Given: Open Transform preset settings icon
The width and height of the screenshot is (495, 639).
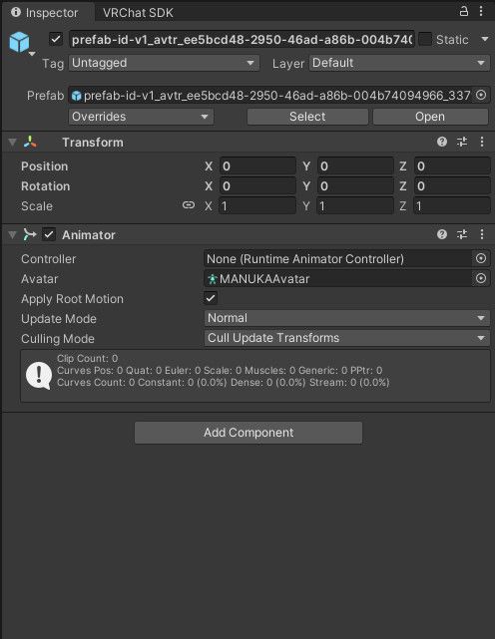Looking at the screenshot, I should (x=462, y=142).
